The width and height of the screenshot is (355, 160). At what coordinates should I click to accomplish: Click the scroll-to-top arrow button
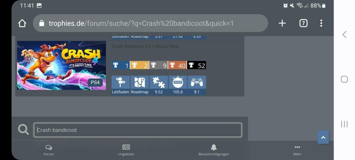tap(323, 137)
